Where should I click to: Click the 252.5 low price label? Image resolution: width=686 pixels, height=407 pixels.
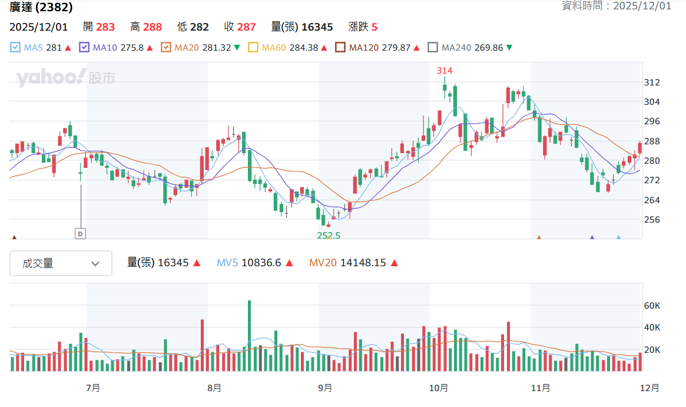(329, 236)
